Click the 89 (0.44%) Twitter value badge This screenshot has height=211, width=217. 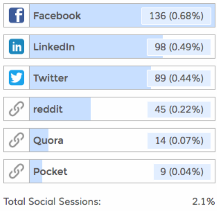[179, 78]
